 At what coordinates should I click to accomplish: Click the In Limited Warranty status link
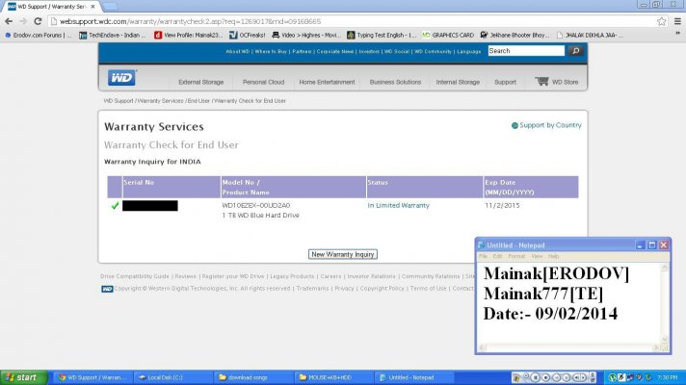point(398,205)
